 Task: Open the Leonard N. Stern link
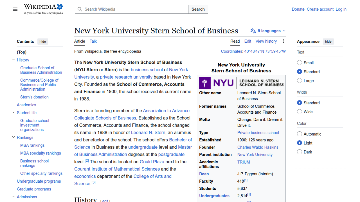(x=148, y=132)
